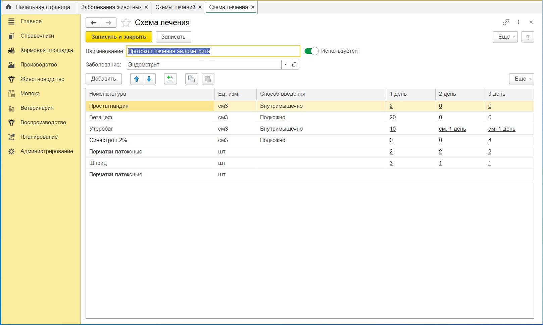Navigate back with the left arrow

94,22
